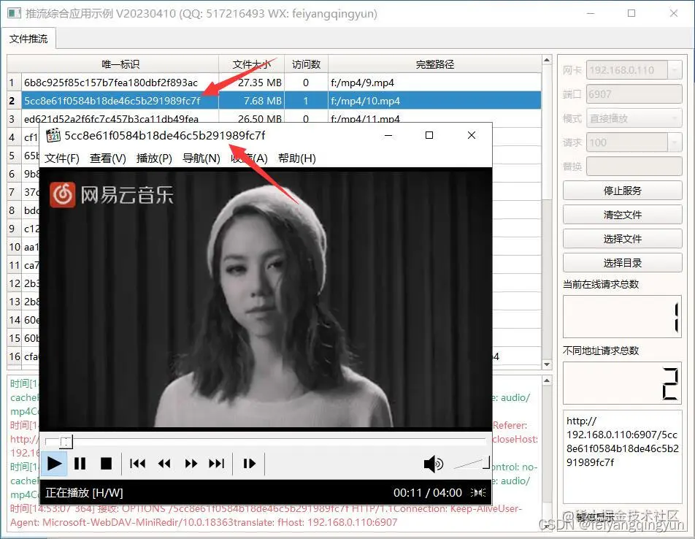
Task: Open the 请求 dropdown showing 100
Action: pyautogui.click(x=634, y=142)
